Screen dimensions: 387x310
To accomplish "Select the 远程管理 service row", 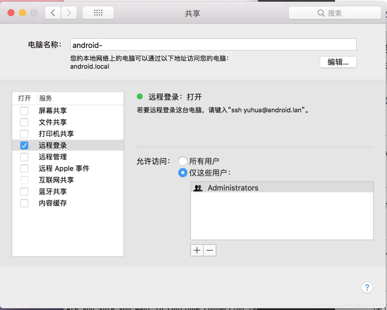I will (68, 157).
